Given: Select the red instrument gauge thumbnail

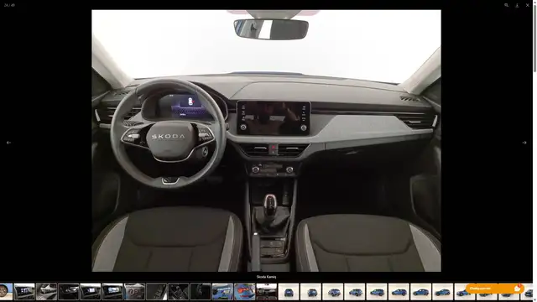Looking at the screenshot, I should coord(134,291).
